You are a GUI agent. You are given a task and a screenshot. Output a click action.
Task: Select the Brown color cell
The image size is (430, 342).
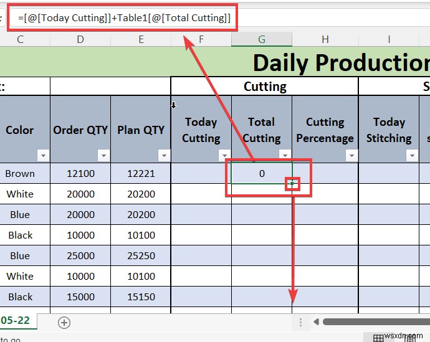[20, 173]
